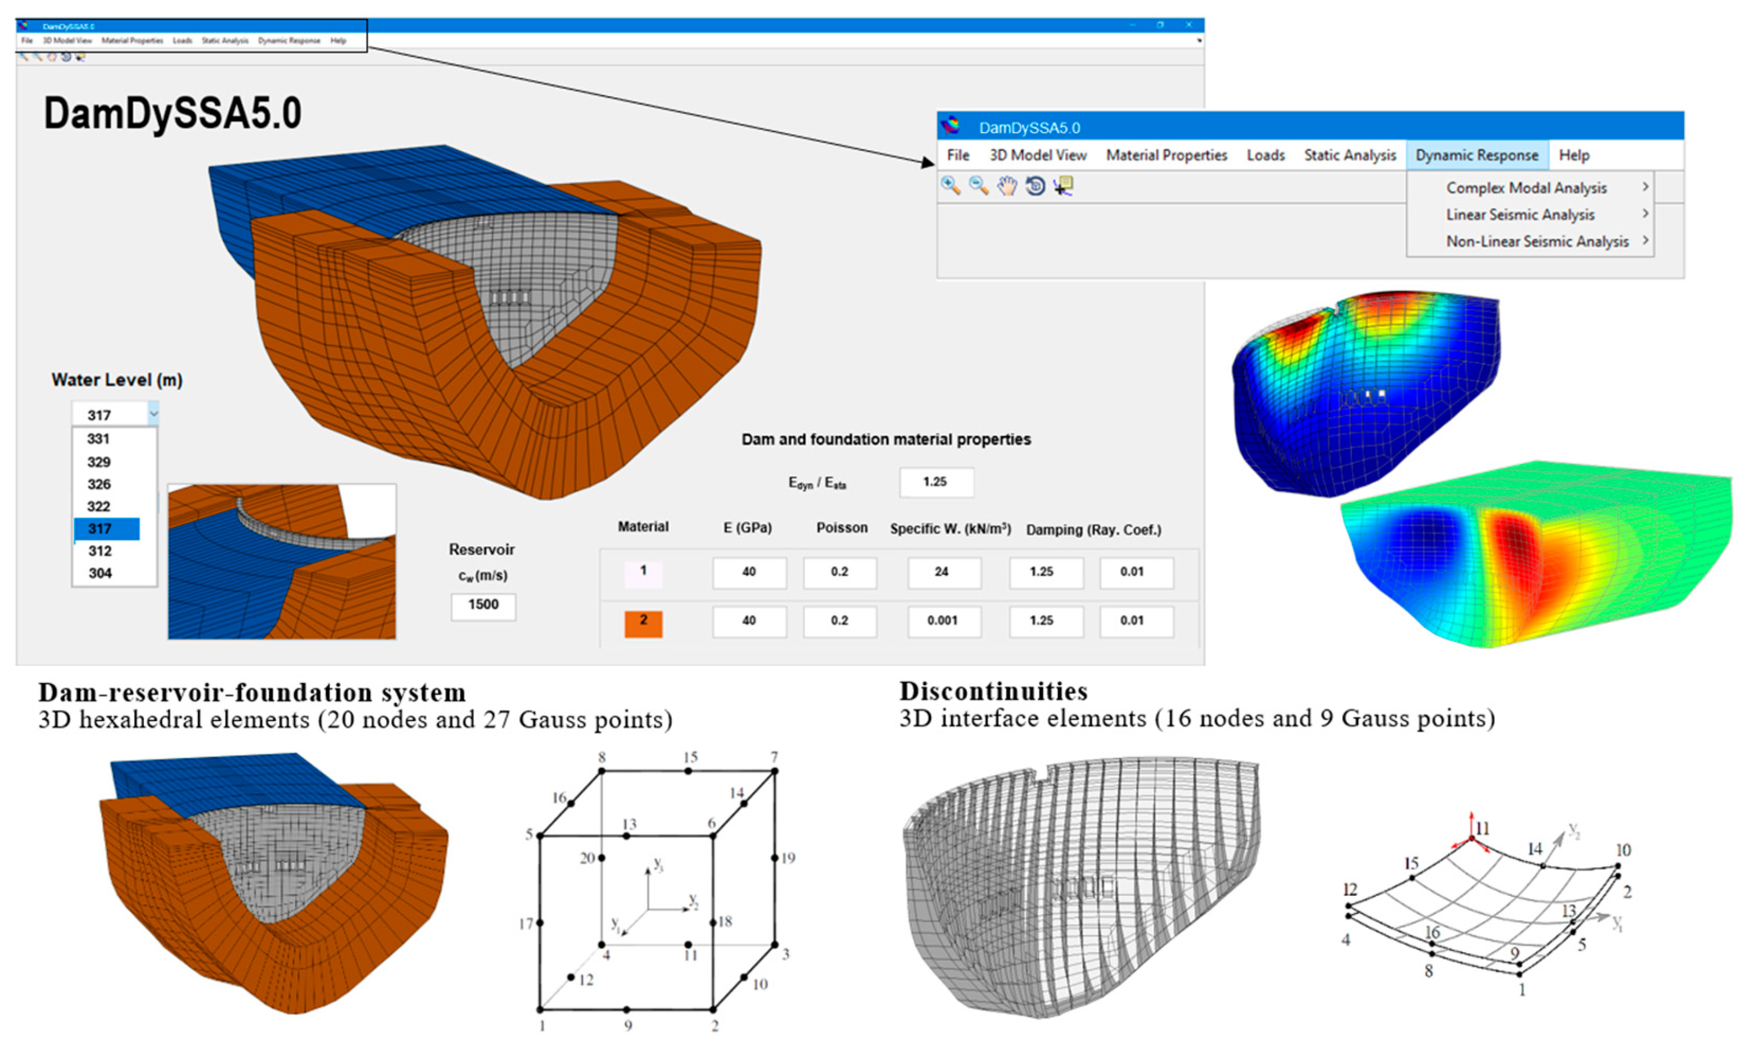Edit Material 1 Specific W. field 24
This screenshot has width=1745, height=1046.
(944, 572)
